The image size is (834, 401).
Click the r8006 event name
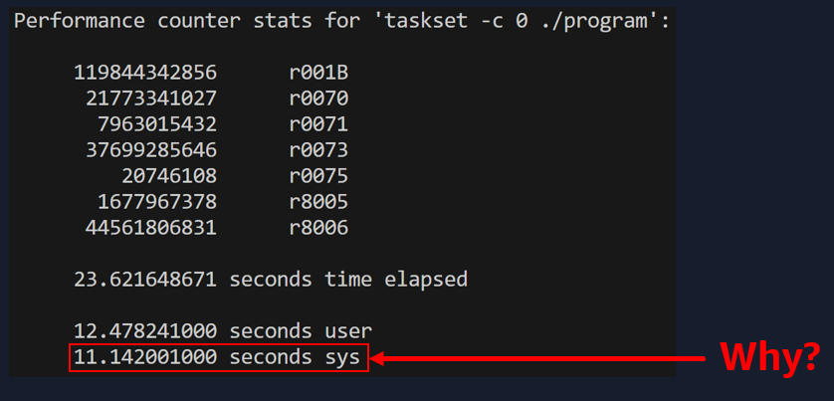[318, 228]
